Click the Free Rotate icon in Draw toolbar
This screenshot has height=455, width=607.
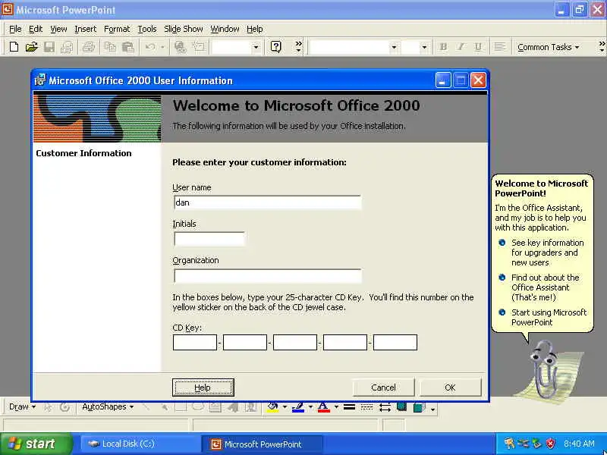pyautogui.click(x=65, y=407)
